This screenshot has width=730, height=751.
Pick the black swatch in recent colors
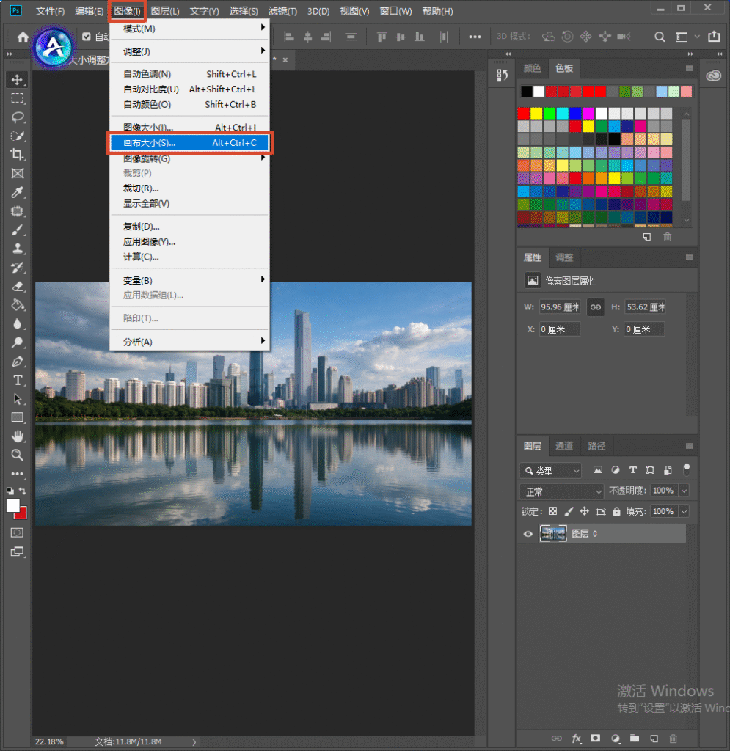[527, 91]
